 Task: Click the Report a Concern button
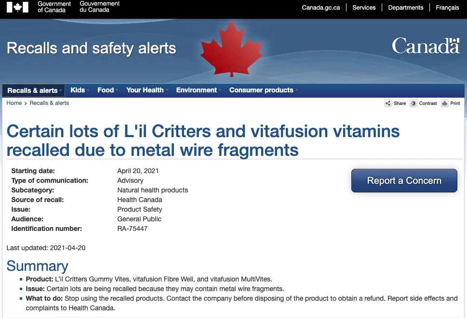(404, 181)
